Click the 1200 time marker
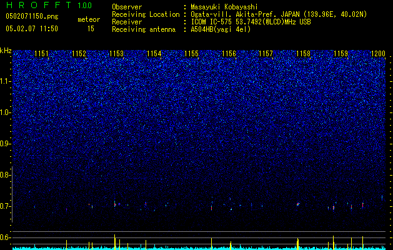Image resolution: width=393 pixels, height=250 pixels. point(378,54)
